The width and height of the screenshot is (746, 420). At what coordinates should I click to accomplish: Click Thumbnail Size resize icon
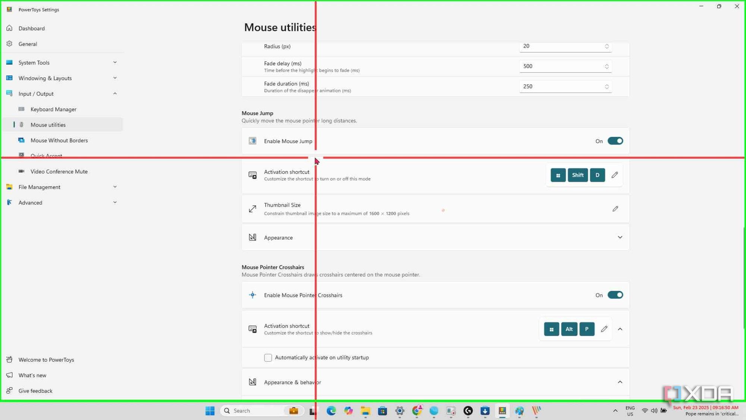coord(253,209)
